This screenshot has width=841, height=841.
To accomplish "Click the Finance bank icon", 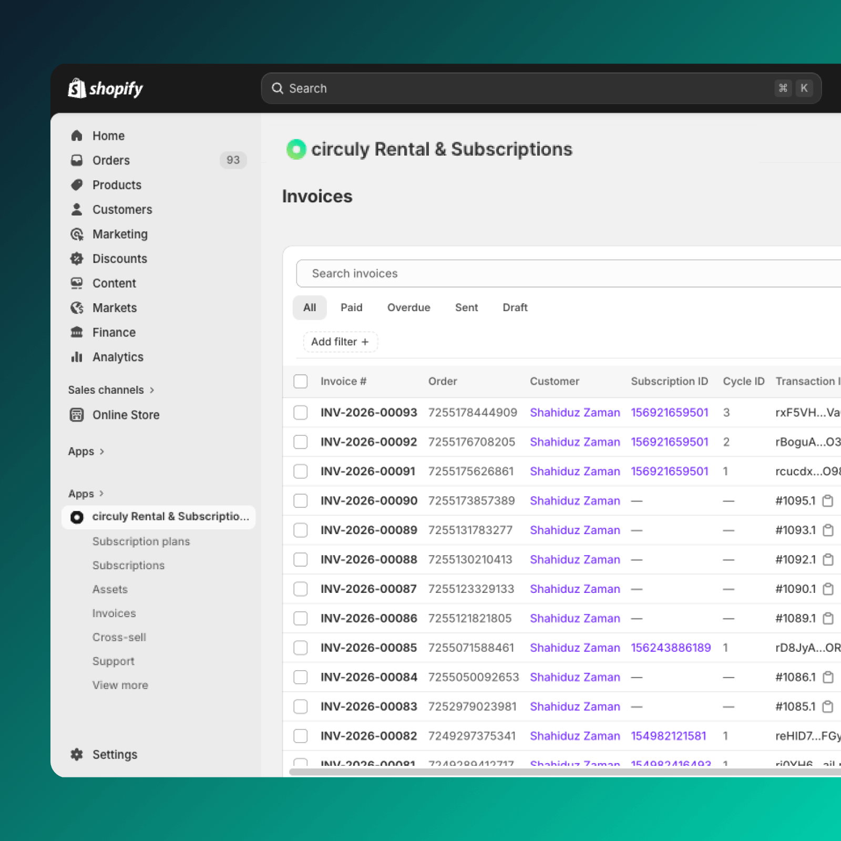I will tap(77, 332).
